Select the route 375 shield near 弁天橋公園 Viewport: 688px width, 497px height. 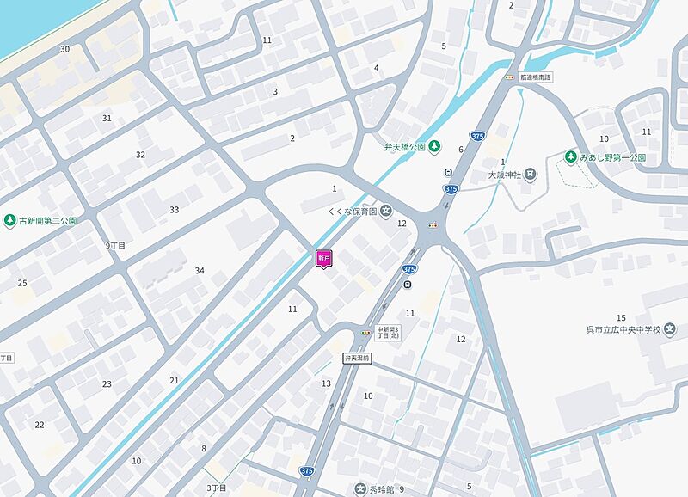tap(477, 136)
